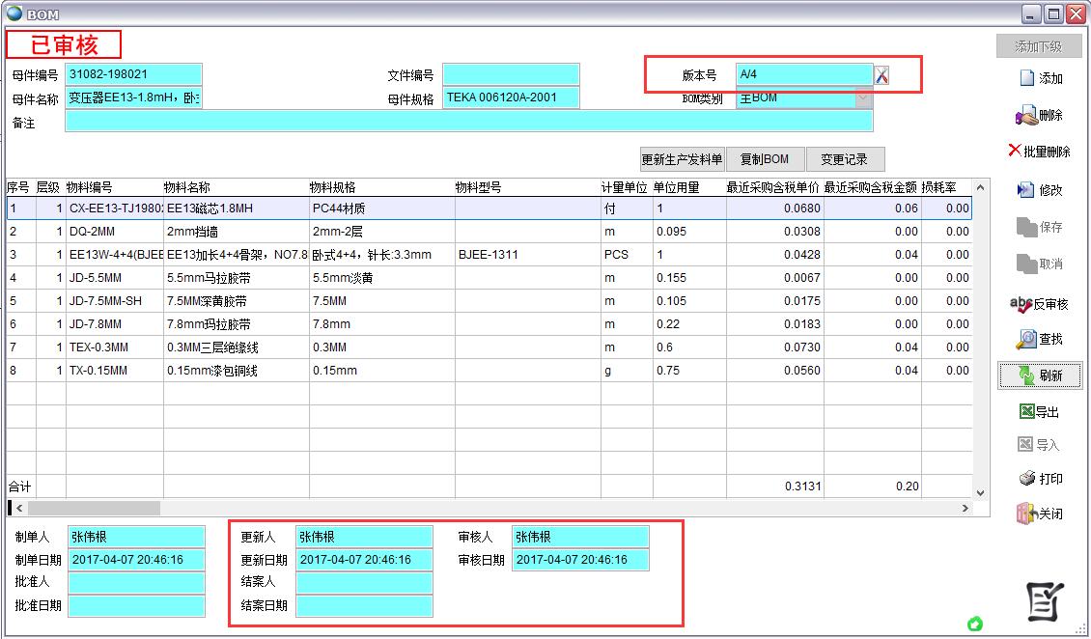Click the 反审核 un-approve button
The image size is (1091, 639).
click(1039, 304)
